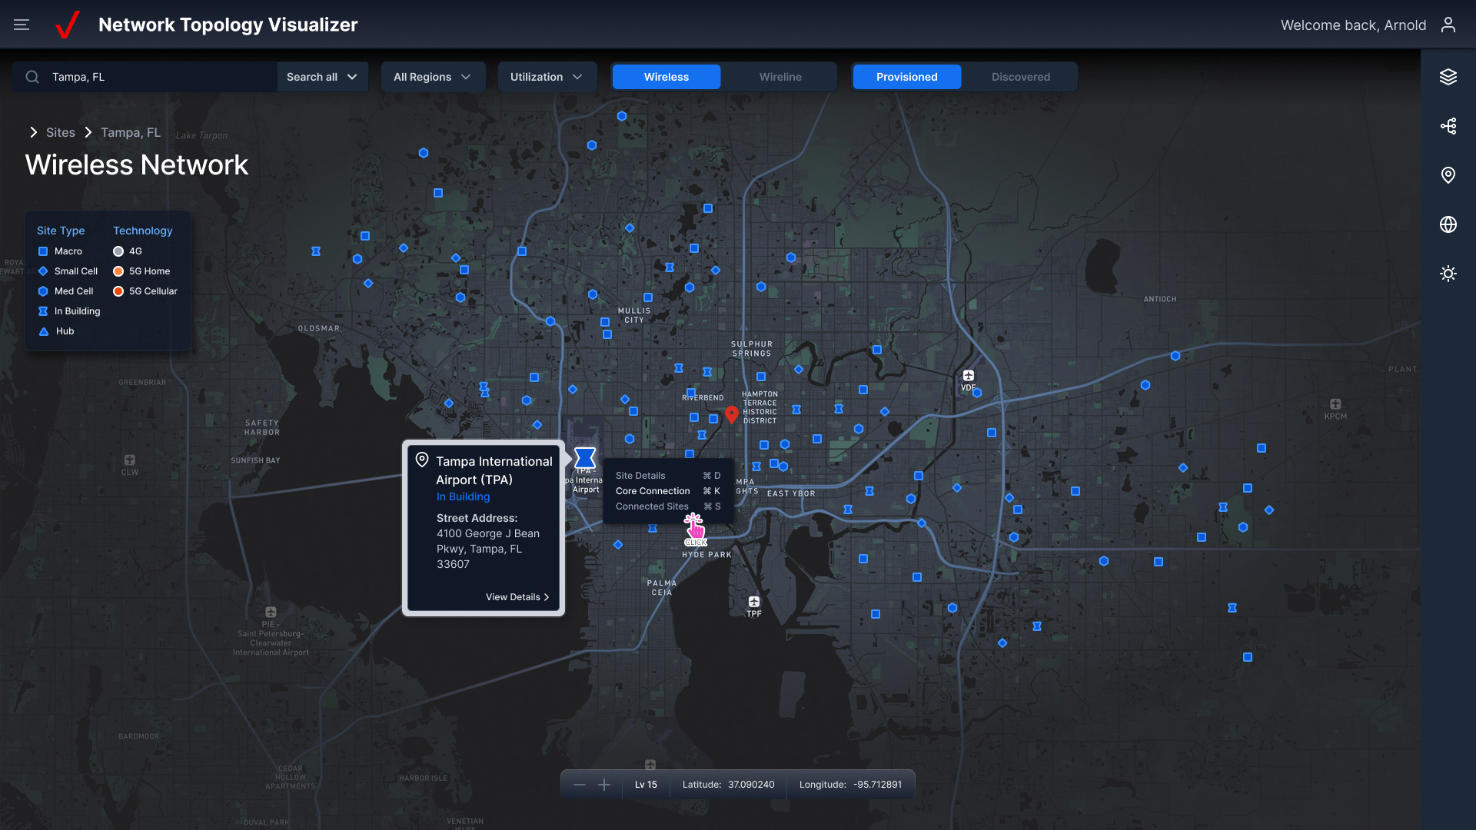Click the red location marker pin
1476x830 pixels.
click(x=732, y=415)
